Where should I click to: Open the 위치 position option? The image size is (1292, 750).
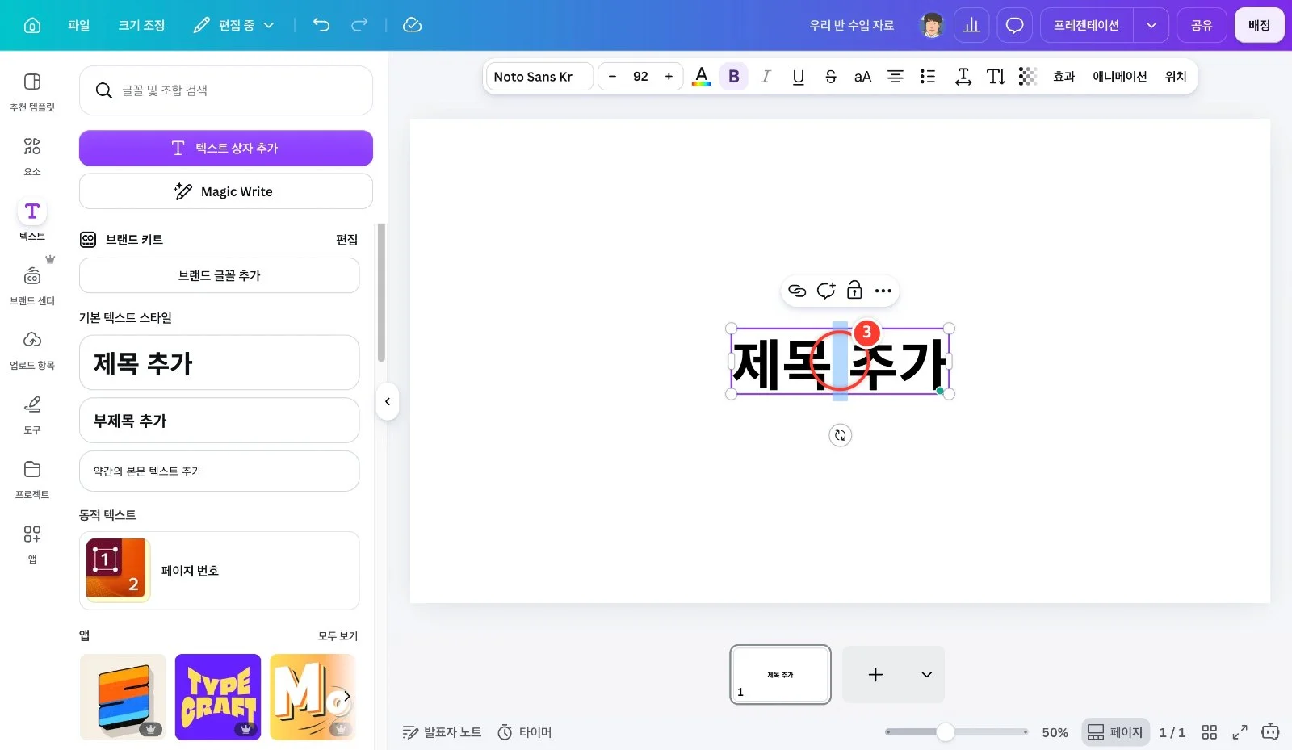click(1175, 77)
